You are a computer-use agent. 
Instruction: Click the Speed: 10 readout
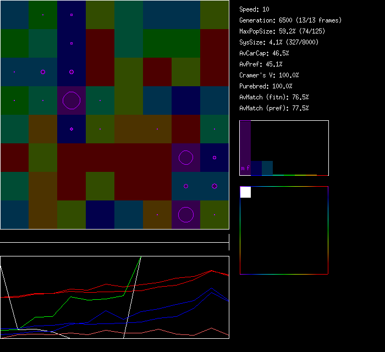[x=255, y=9]
